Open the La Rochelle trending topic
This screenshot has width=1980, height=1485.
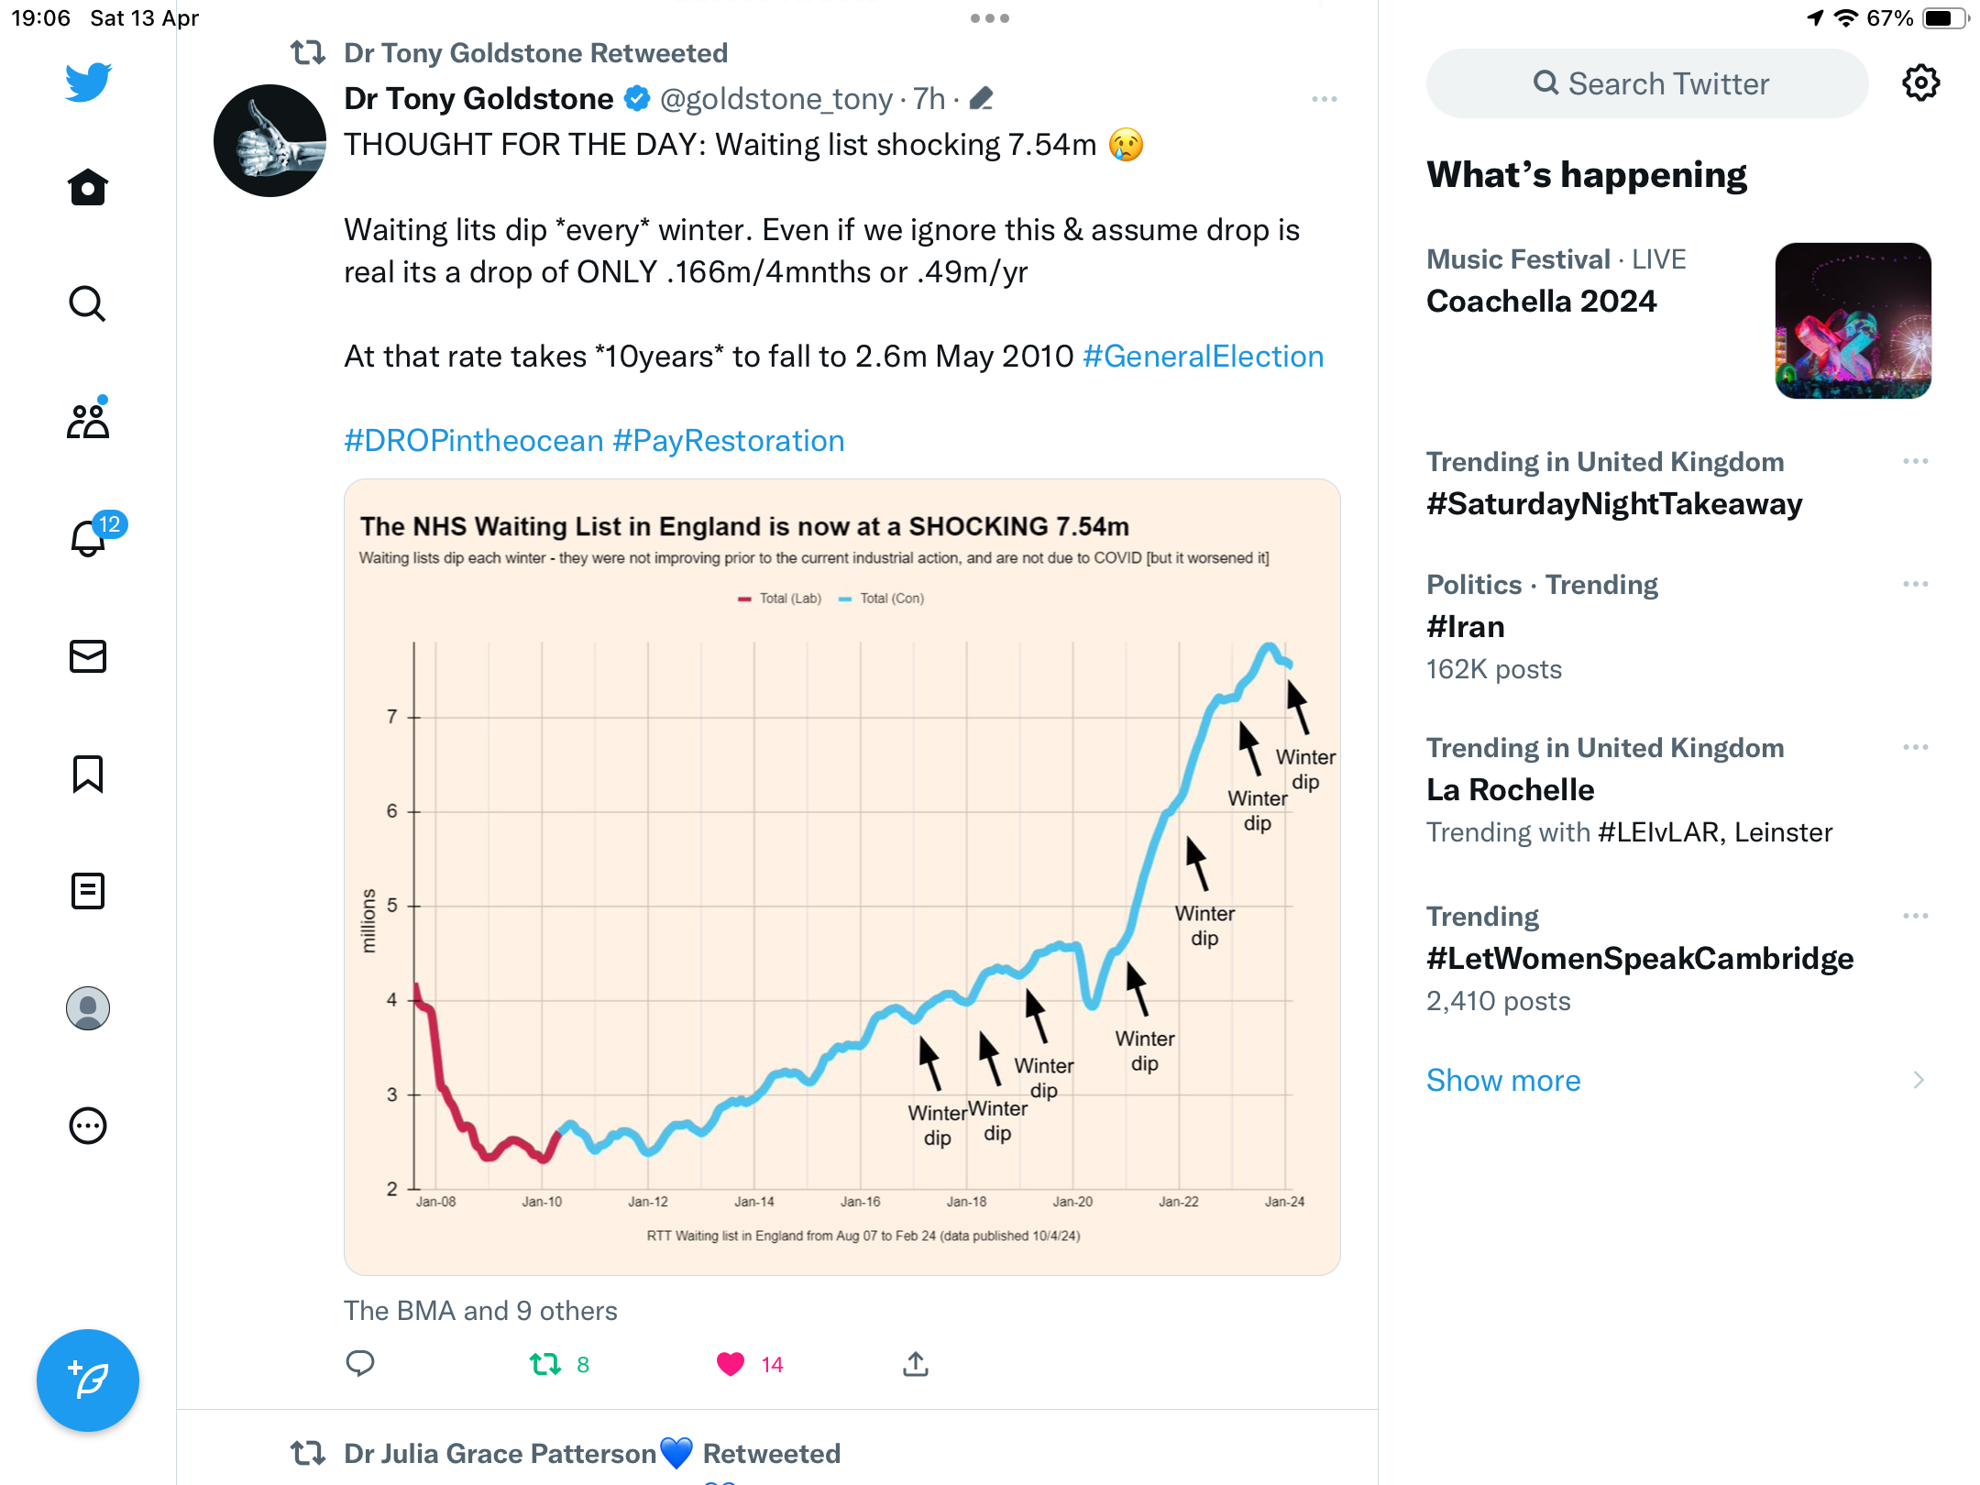click(1511, 789)
